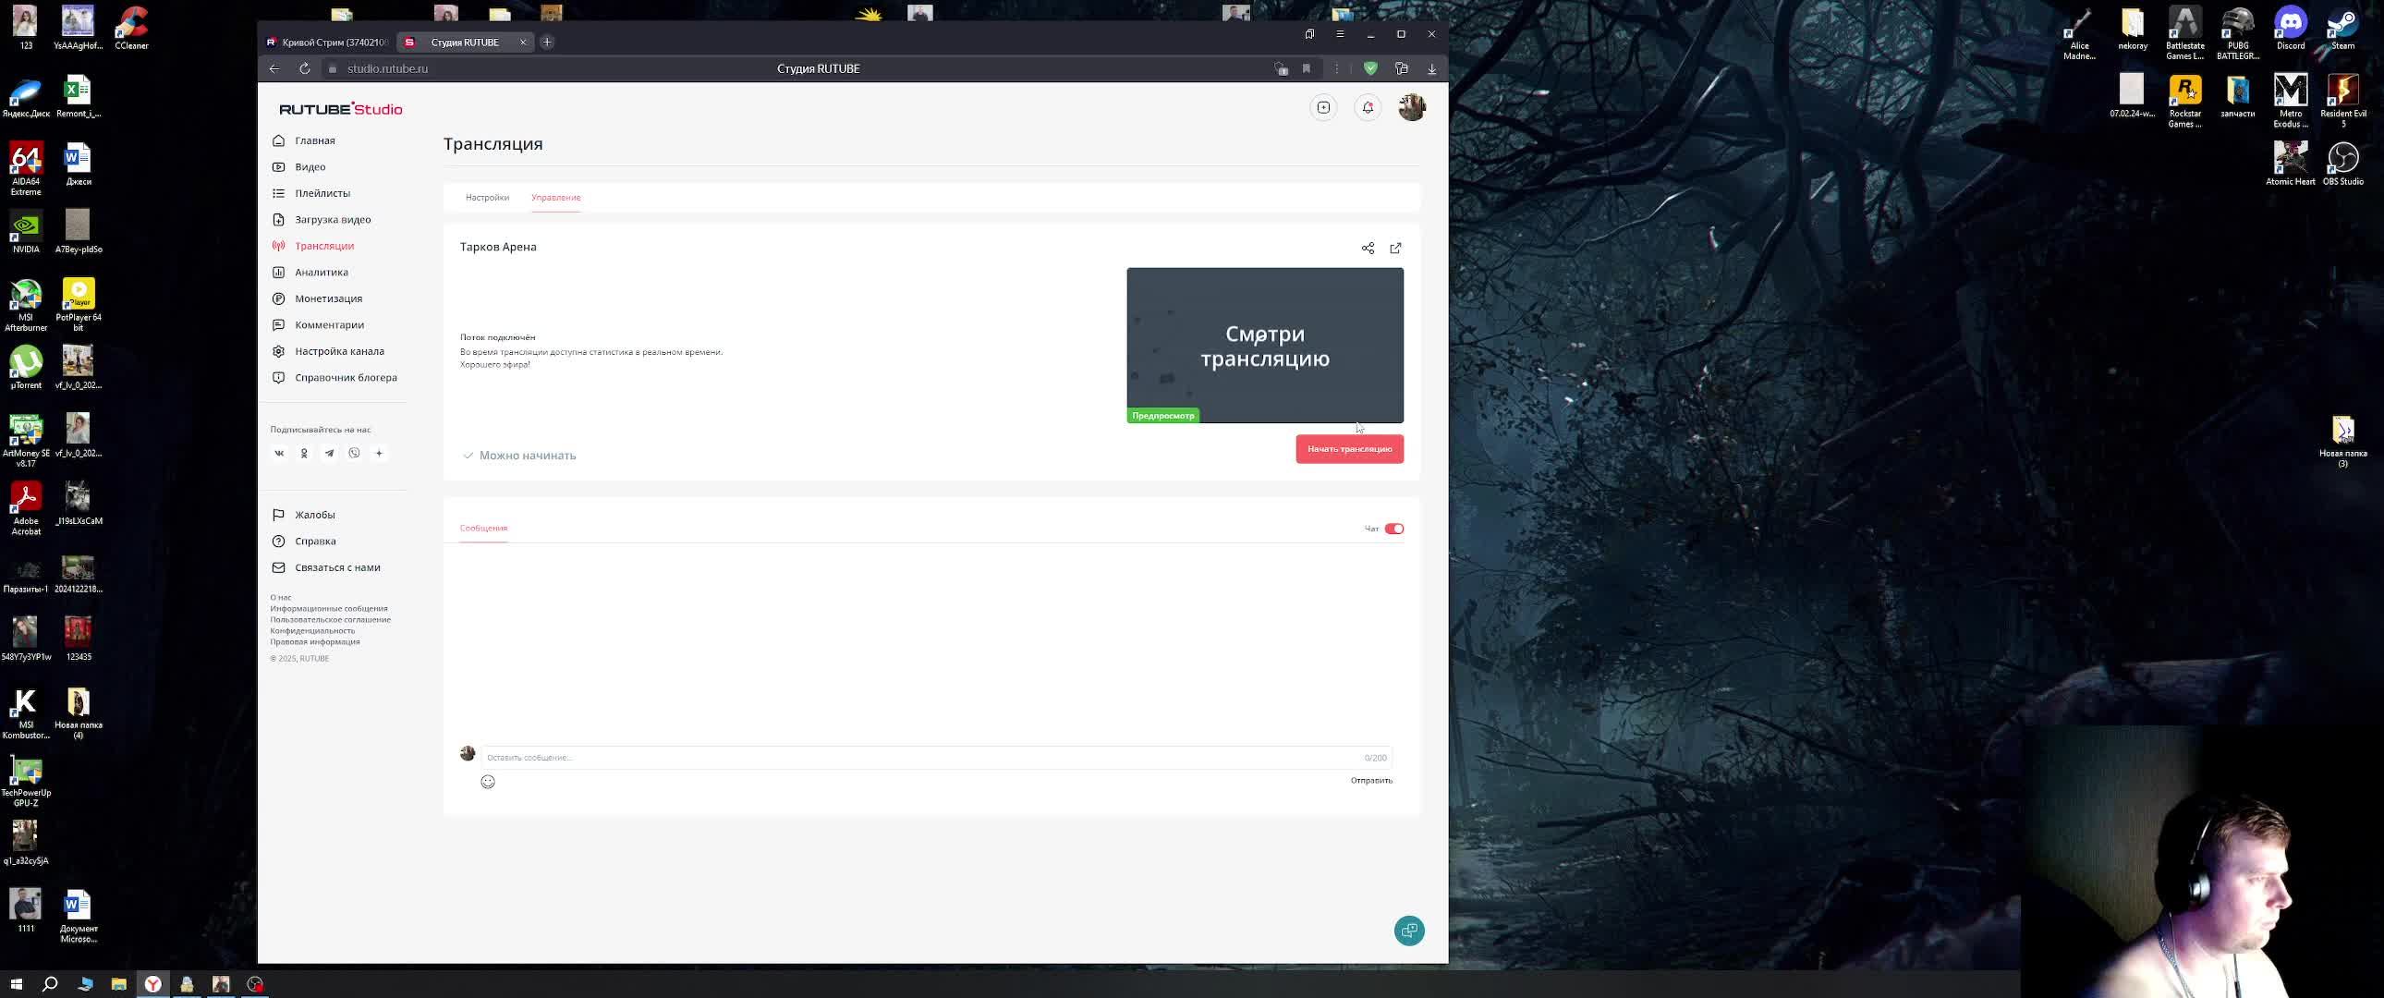Screen dimensions: 2384x998
Task: Click the add video plus icon in header
Action: 1323,107
